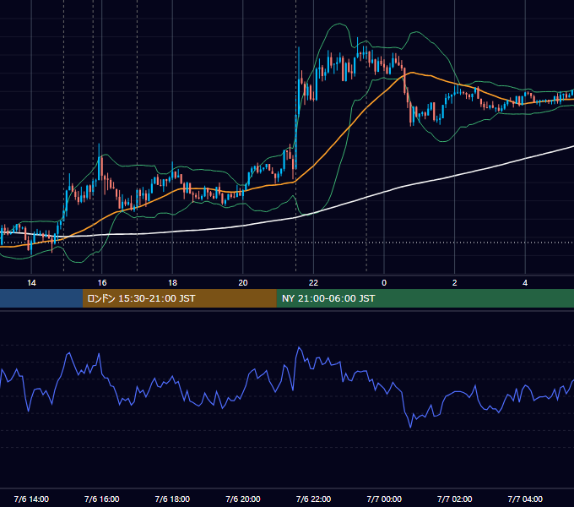Click the 7/6 18:00 date label
574x507 pixels.
point(172,499)
